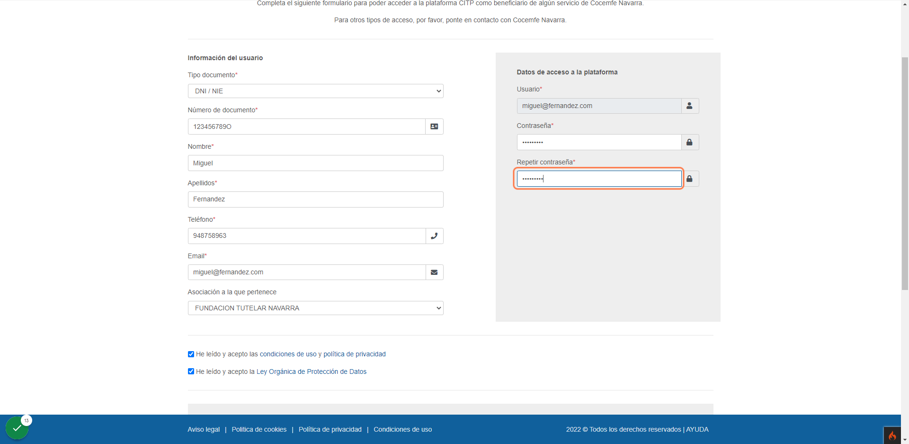Uncheck the condiciones de uso acceptance checkbox
Viewport: 909px width, 444px height.
191,354
